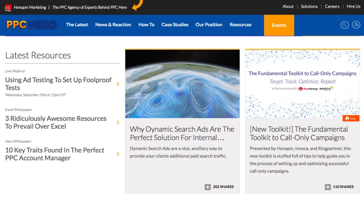Screen dimensions: 364x201
Task: Click the earth wind currents article image
Action: [x=182, y=84]
